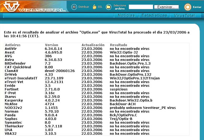The width and height of the screenshot is (204, 140).
Task: Select the eTrust-InoculateIT row name
Action: click(21, 78)
